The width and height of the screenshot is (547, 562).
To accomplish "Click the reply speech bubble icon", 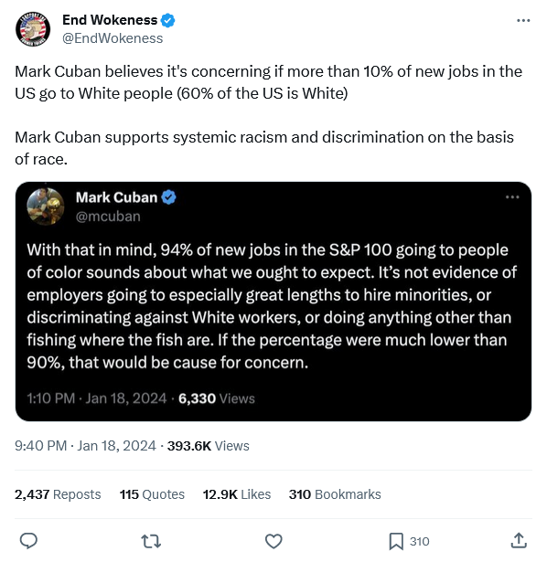I will [28, 541].
